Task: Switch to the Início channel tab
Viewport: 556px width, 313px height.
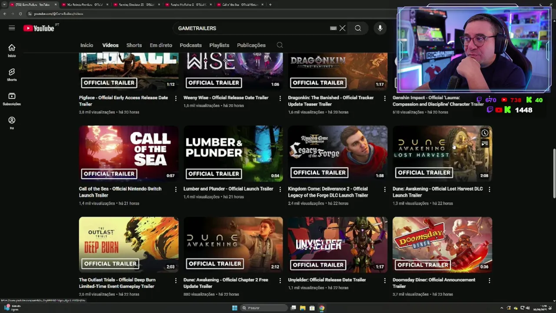Action: click(x=86, y=45)
